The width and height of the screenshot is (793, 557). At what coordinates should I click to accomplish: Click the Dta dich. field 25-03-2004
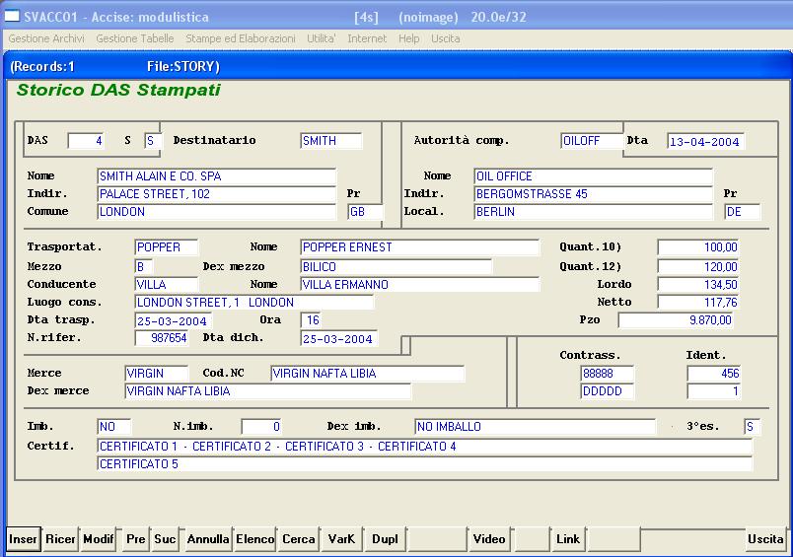click(x=339, y=339)
